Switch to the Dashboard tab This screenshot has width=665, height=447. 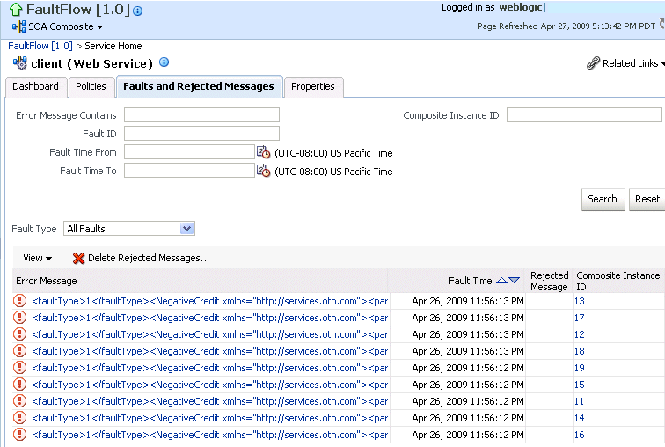tap(35, 86)
